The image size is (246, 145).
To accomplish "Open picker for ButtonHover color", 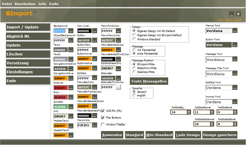I will (94, 59).
